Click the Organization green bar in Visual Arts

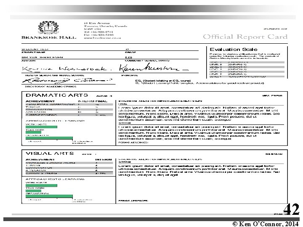point(49,196)
